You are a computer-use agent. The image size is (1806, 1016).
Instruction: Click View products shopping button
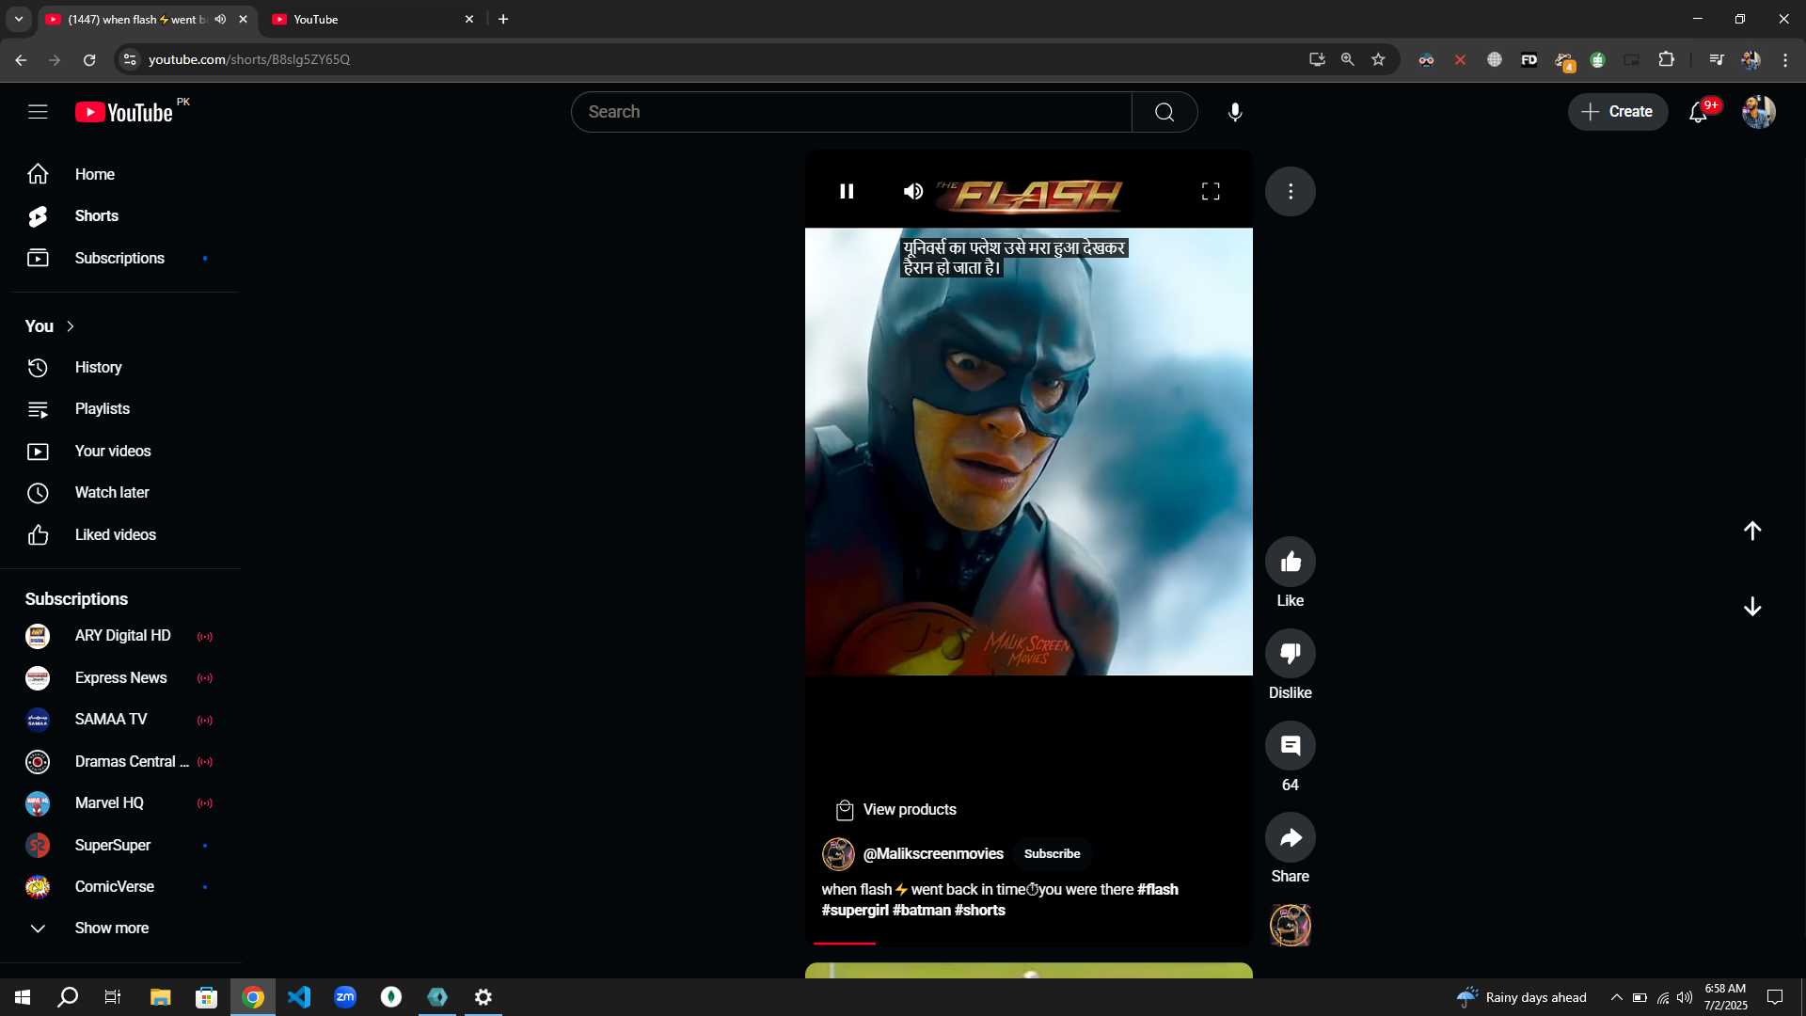click(895, 810)
